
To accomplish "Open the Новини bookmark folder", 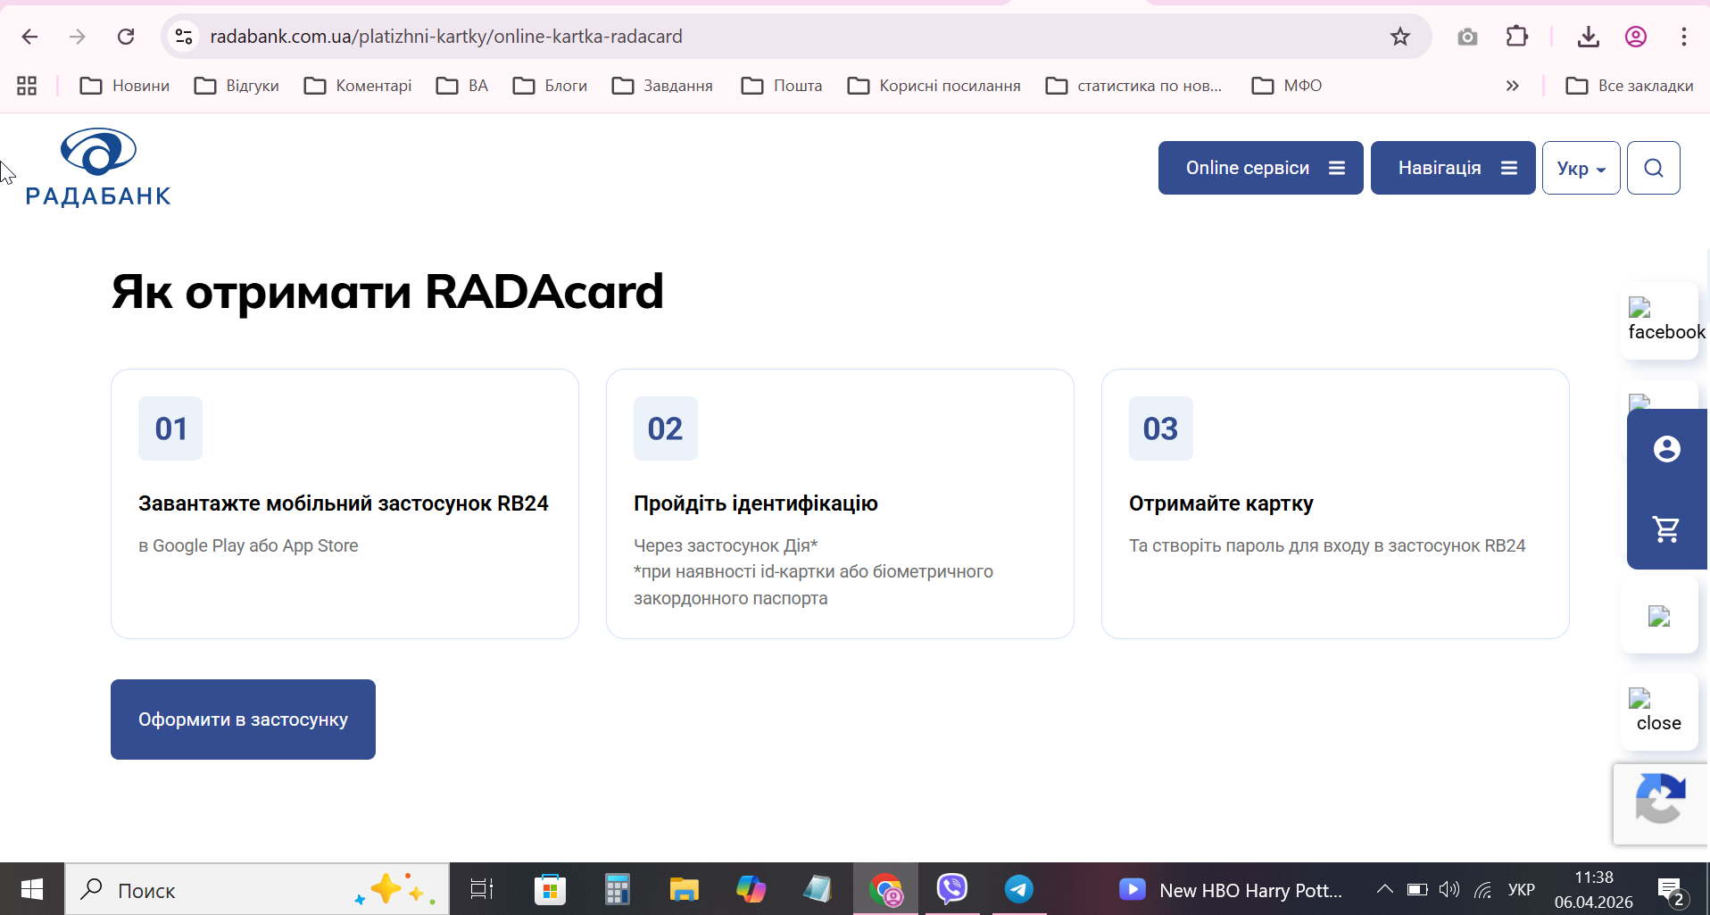I will click(x=125, y=86).
